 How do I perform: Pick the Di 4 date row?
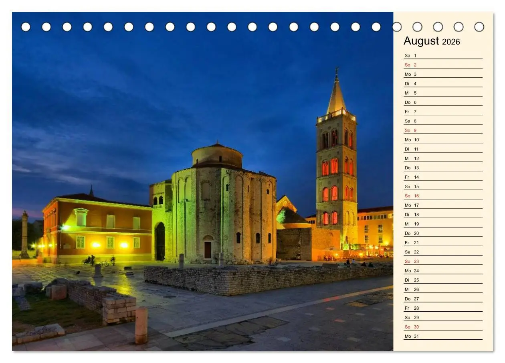pyautogui.click(x=443, y=83)
